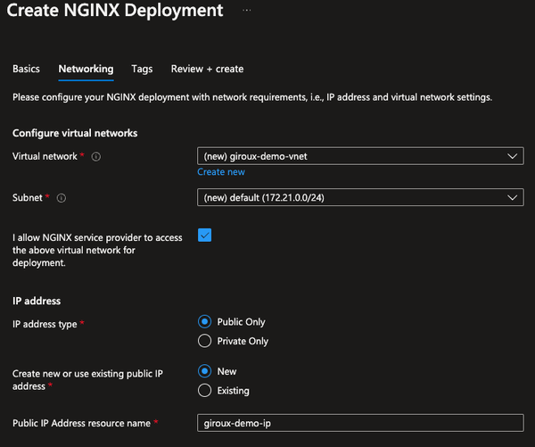This screenshot has width=535, height=447.
Task: Select New for the public IP address
Action: pyautogui.click(x=204, y=371)
